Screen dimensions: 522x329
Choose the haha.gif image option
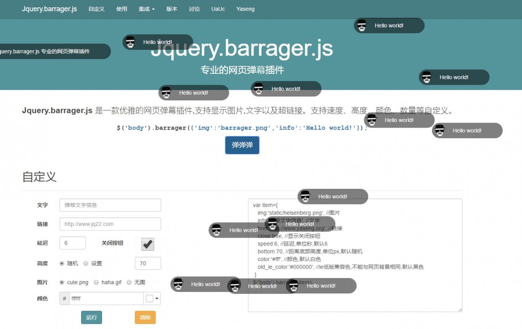pos(96,282)
